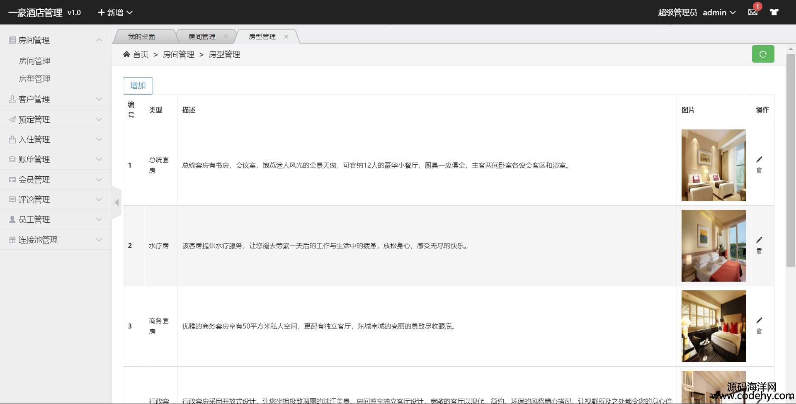Click the vertical scrollbar thumb

coord(791,160)
